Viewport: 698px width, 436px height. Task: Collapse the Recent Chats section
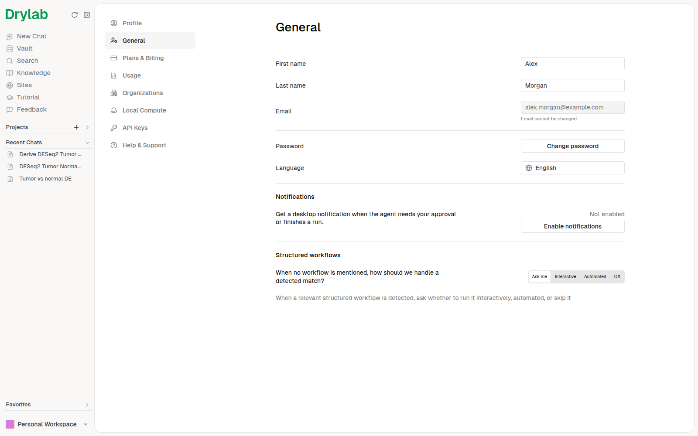coord(87,143)
